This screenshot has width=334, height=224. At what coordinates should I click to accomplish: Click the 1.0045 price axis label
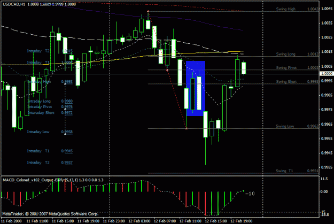tap(327, 9)
